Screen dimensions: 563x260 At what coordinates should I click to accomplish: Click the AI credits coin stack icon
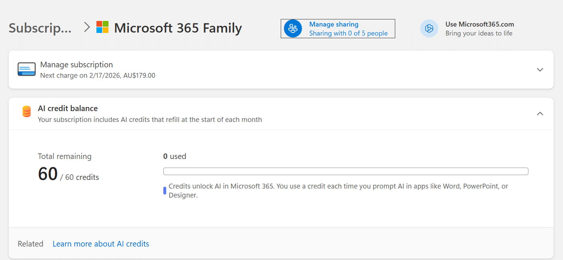point(27,111)
